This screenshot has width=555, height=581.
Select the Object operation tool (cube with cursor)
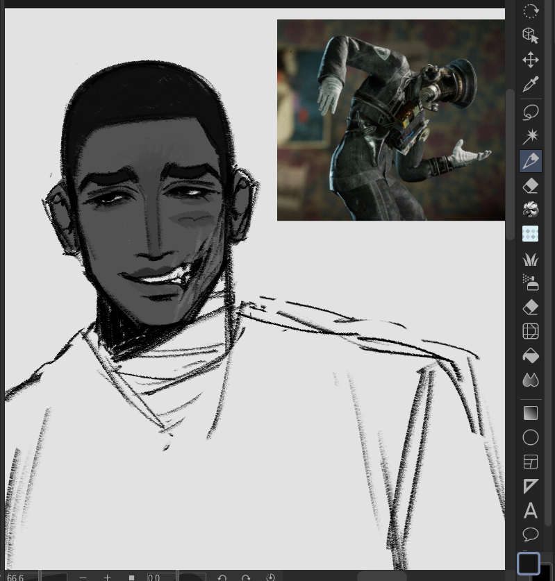(531, 35)
